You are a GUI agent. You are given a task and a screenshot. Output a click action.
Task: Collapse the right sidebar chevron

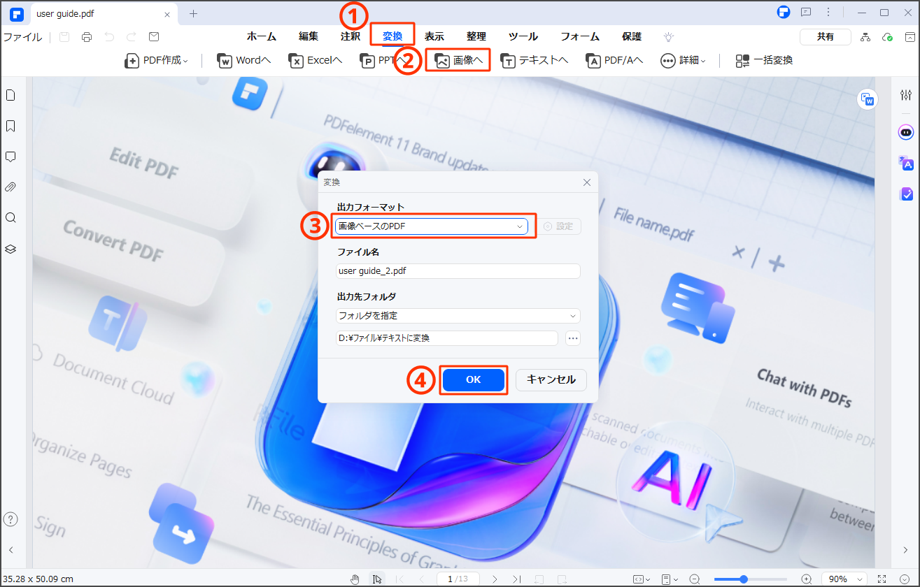click(x=906, y=550)
